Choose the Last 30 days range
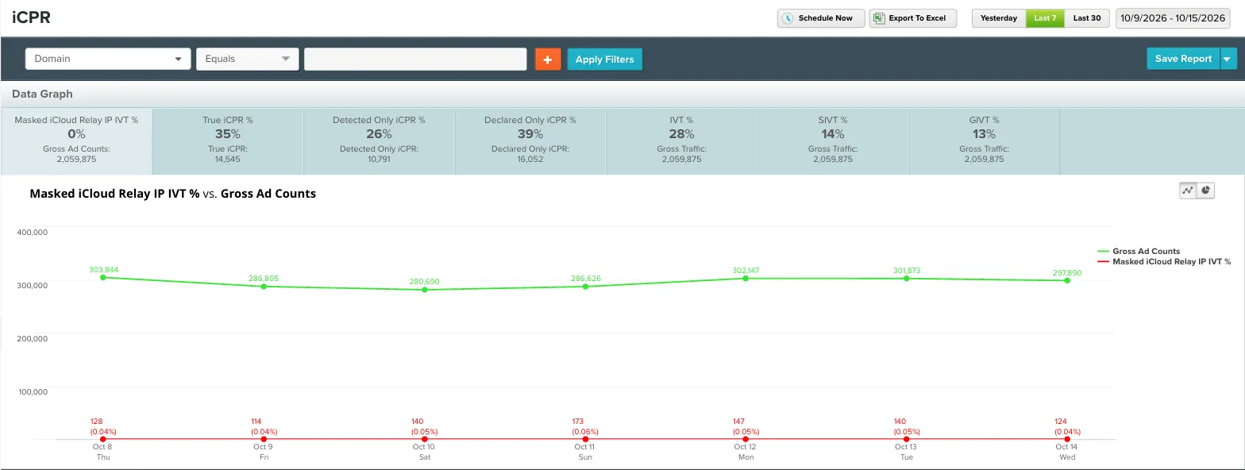The height and width of the screenshot is (470, 1245). [x=1087, y=18]
